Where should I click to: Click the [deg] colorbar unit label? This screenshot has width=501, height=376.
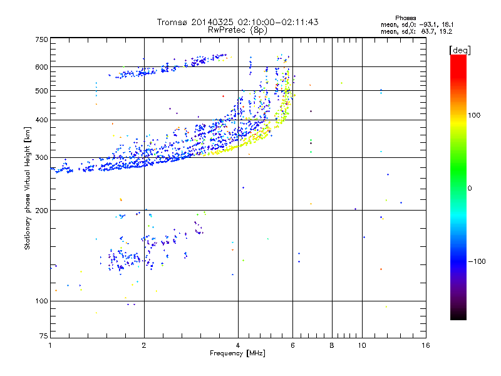tap(460, 50)
